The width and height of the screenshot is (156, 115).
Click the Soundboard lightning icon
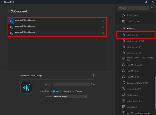123,107
